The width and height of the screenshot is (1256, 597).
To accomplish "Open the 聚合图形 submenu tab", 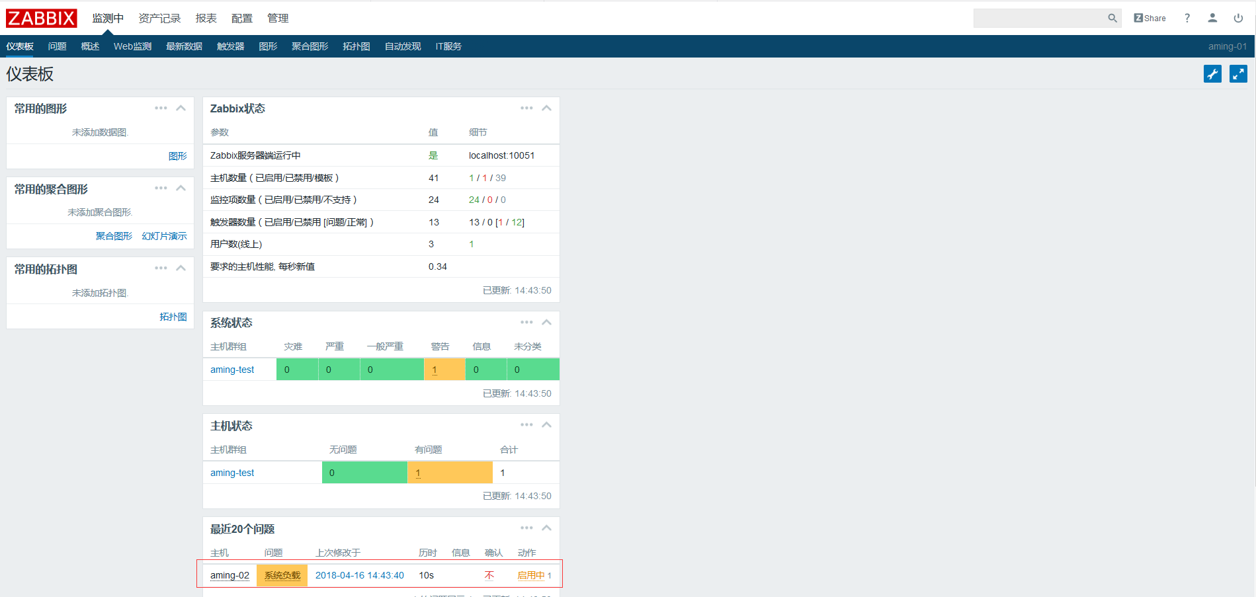I will pos(310,46).
